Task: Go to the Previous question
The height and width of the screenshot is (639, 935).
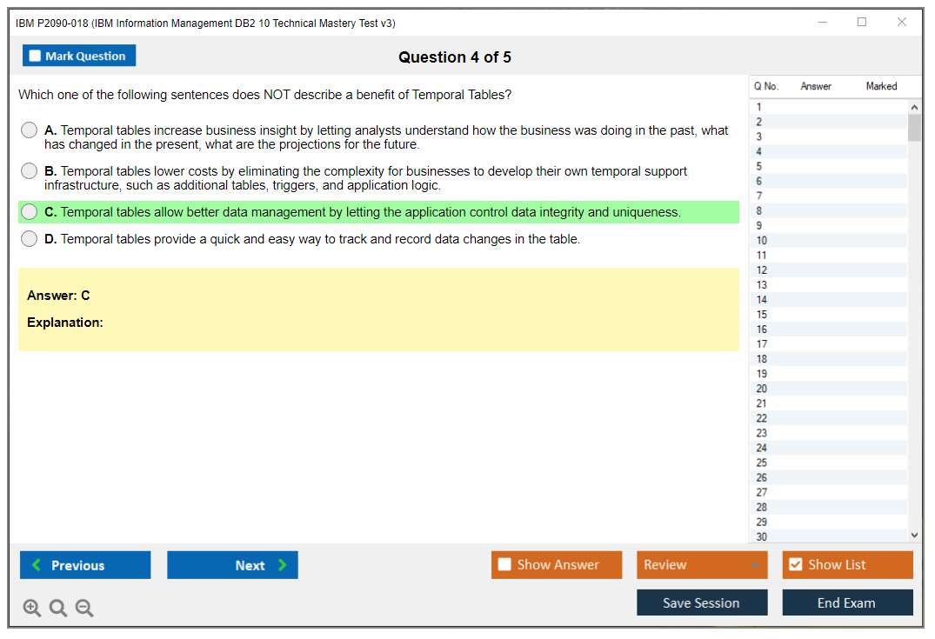Action: [x=85, y=565]
